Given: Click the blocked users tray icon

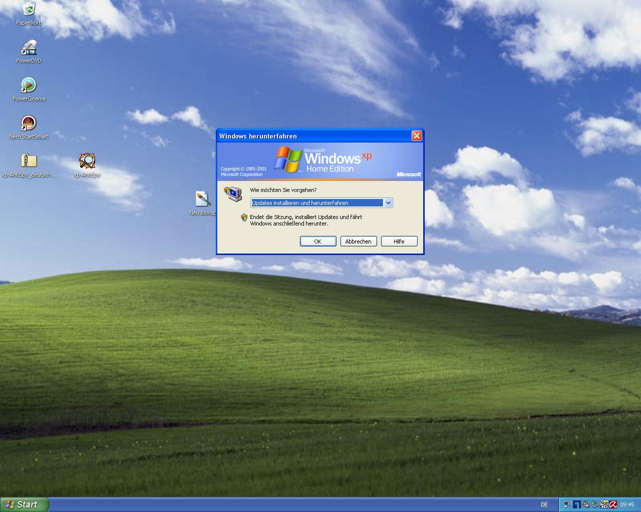Looking at the screenshot, I should pyautogui.click(x=585, y=504).
